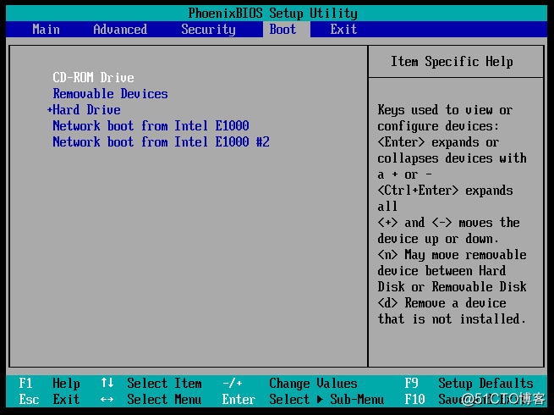Choose the Hard Drive boot entry
This screenshot has height=415, width=554.
[86, 109]
